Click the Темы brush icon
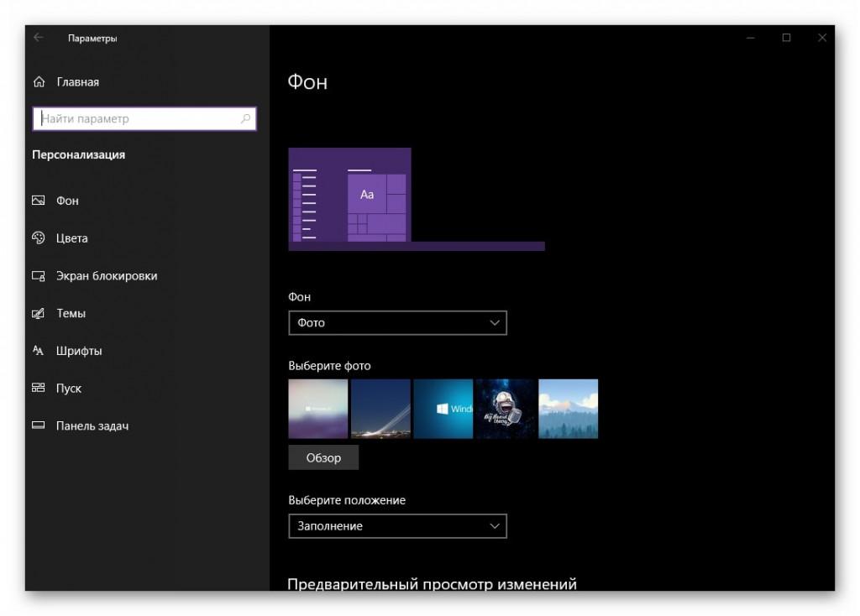This screenshot has width=860, height=616. (x=38, y=314)
